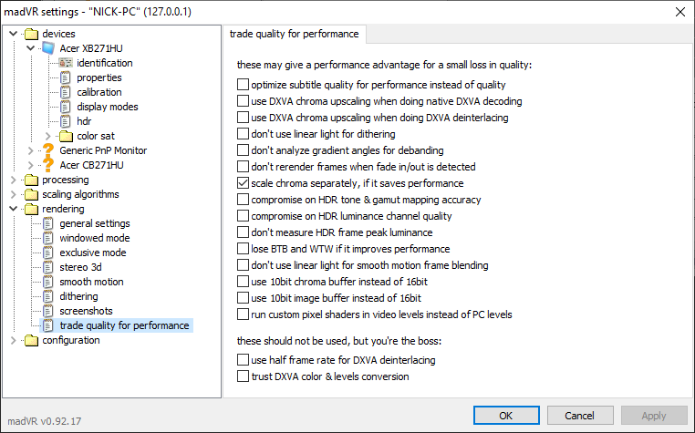Click the identification page icon

66,63
